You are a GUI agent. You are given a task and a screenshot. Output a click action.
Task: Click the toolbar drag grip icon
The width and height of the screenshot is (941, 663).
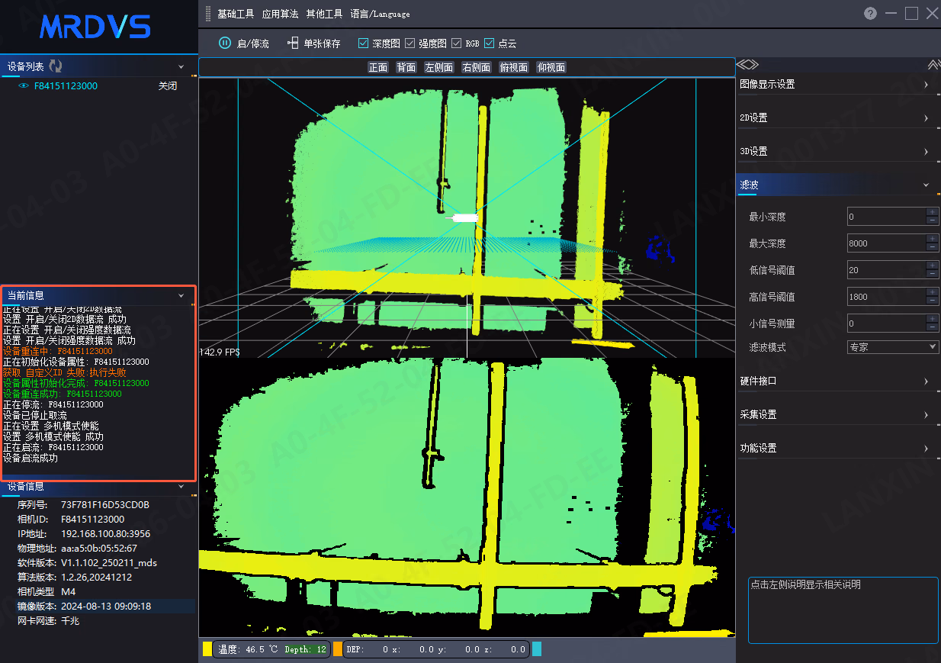coord(209,14)
